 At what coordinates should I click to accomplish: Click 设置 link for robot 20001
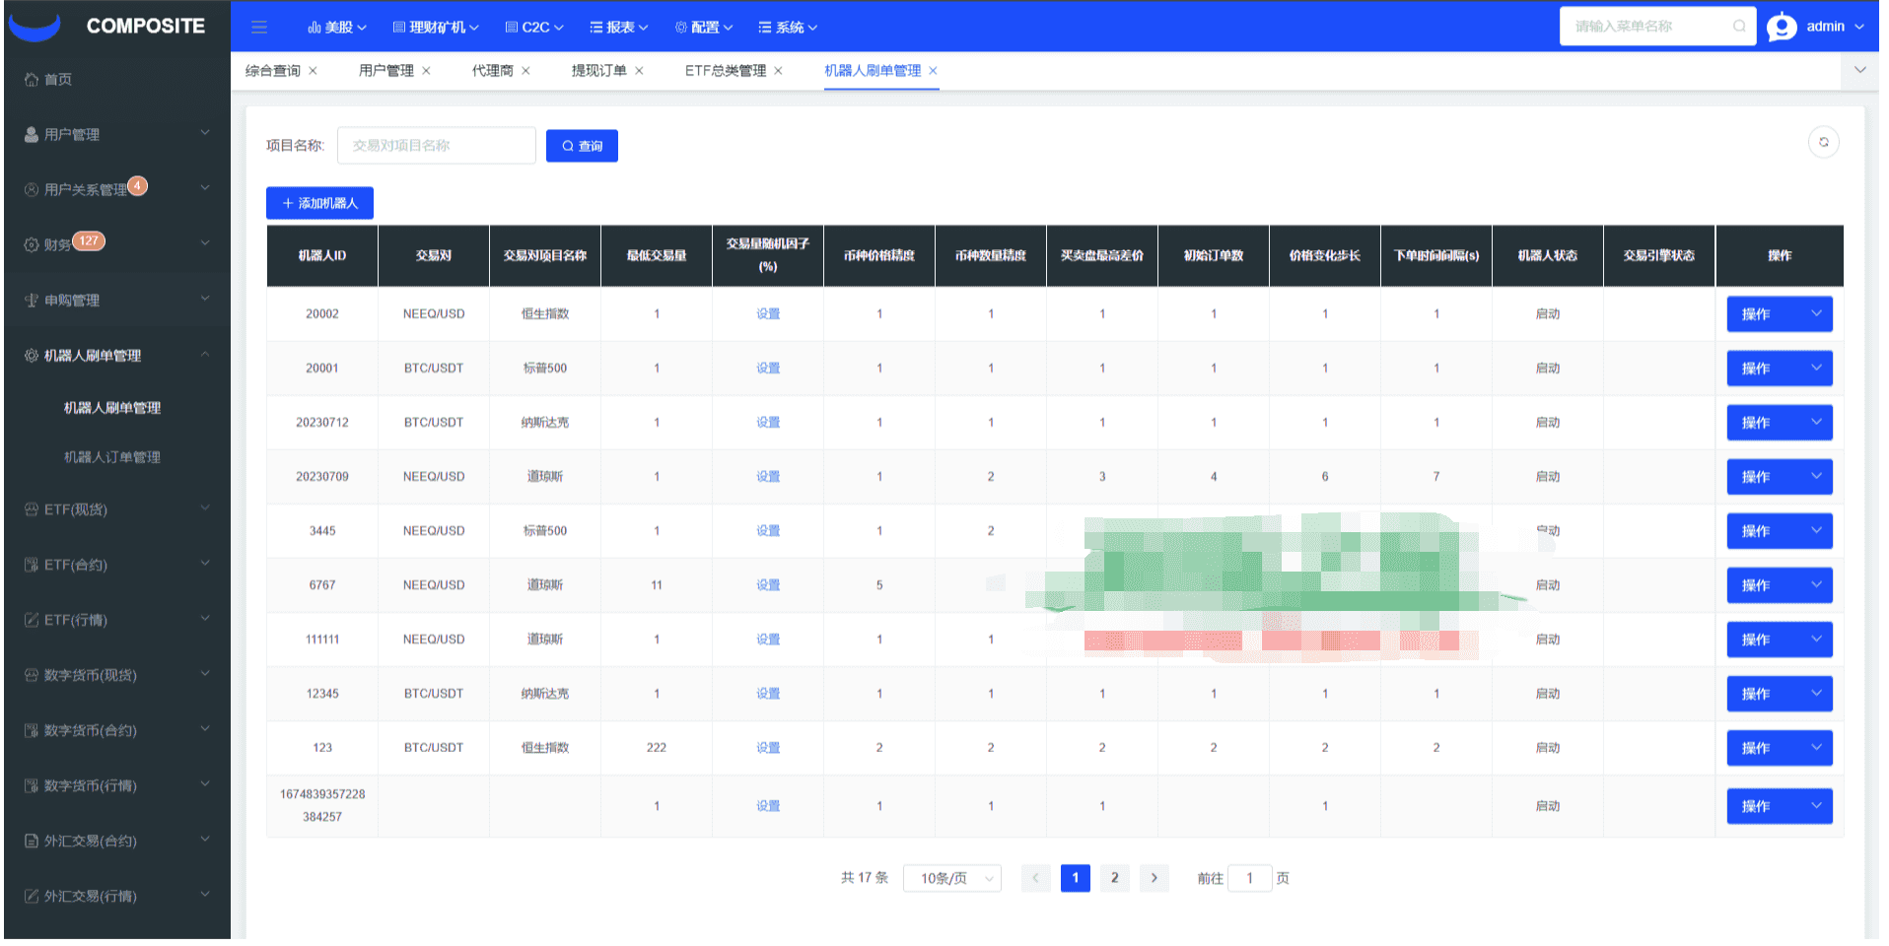[767, 369]
